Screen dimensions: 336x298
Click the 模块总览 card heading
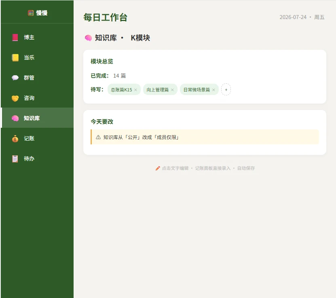pyautogui.click(x=102, y=61)
